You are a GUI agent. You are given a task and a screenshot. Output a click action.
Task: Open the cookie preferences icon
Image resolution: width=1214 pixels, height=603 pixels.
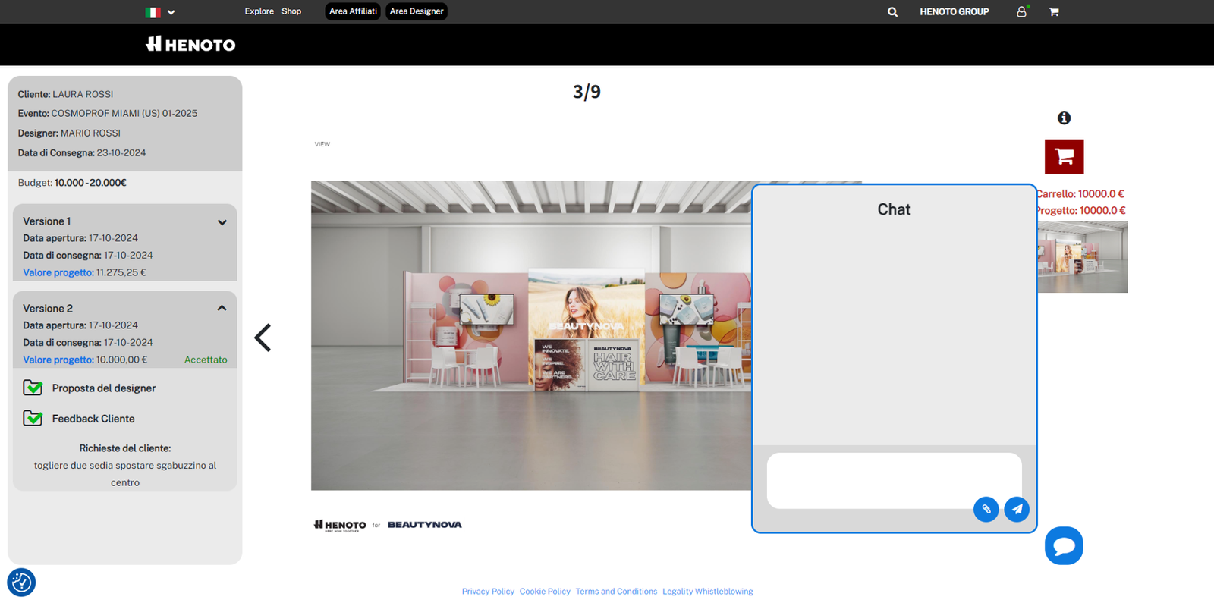[21, 583]
